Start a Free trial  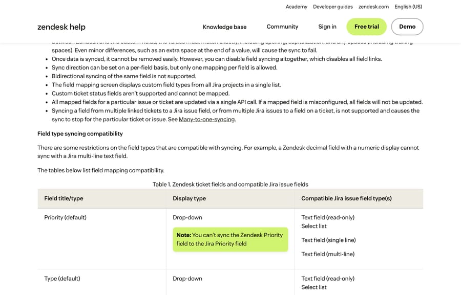click(367, 27)
